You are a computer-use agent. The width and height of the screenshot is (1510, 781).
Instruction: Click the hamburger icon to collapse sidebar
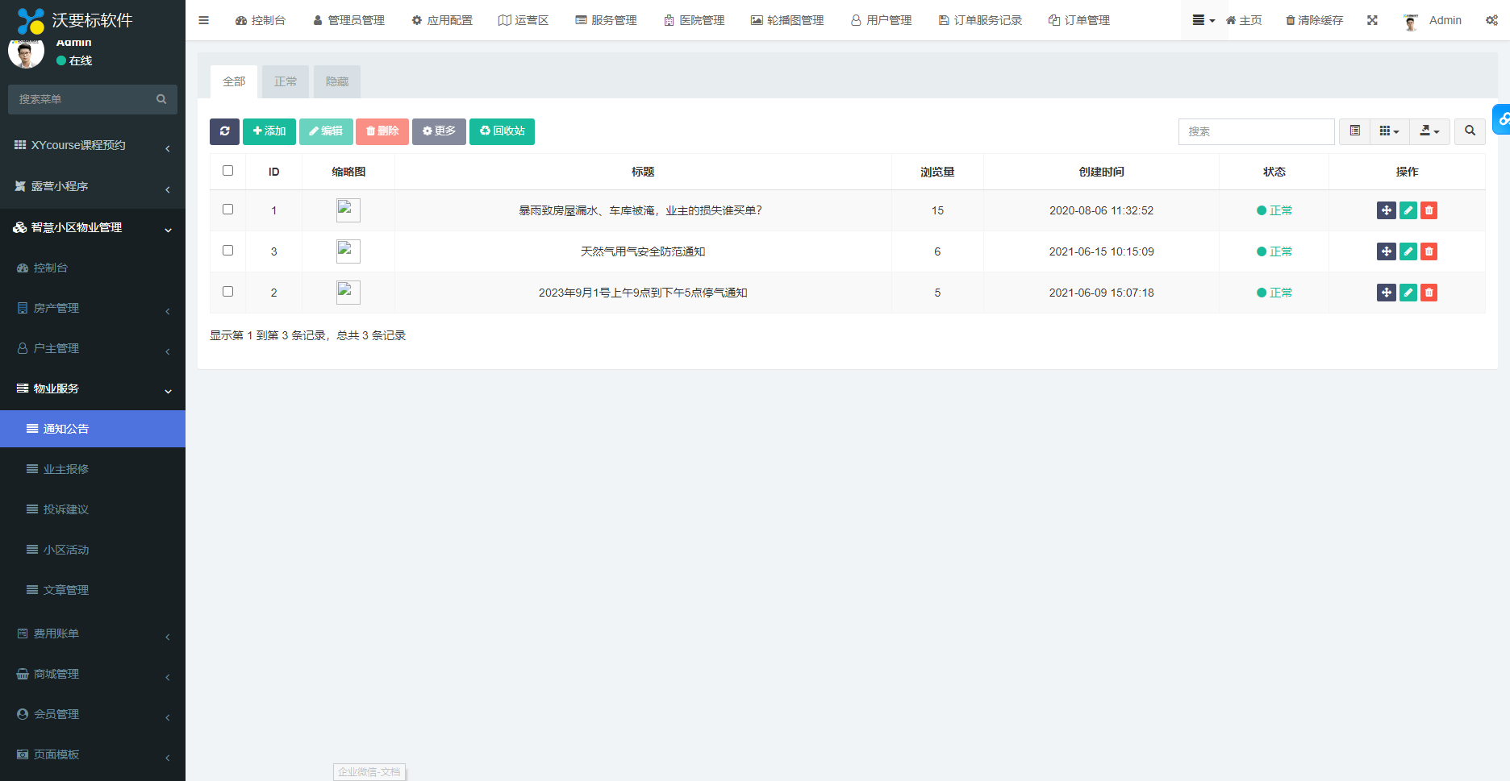tap(204, 20)
